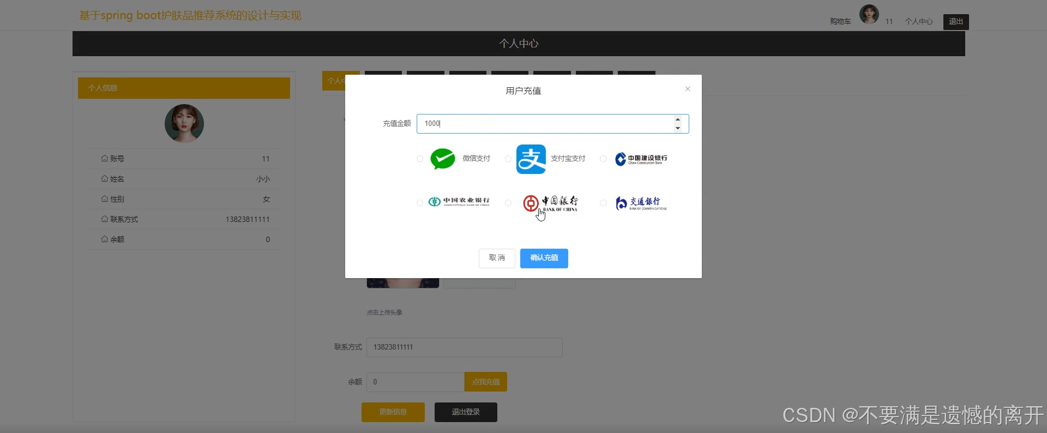
Task: Click the 退出 button in header
Action: click(x=956, y=22)
